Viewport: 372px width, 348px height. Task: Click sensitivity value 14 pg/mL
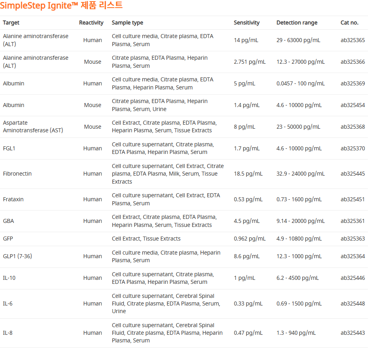(x=246, y=40)
